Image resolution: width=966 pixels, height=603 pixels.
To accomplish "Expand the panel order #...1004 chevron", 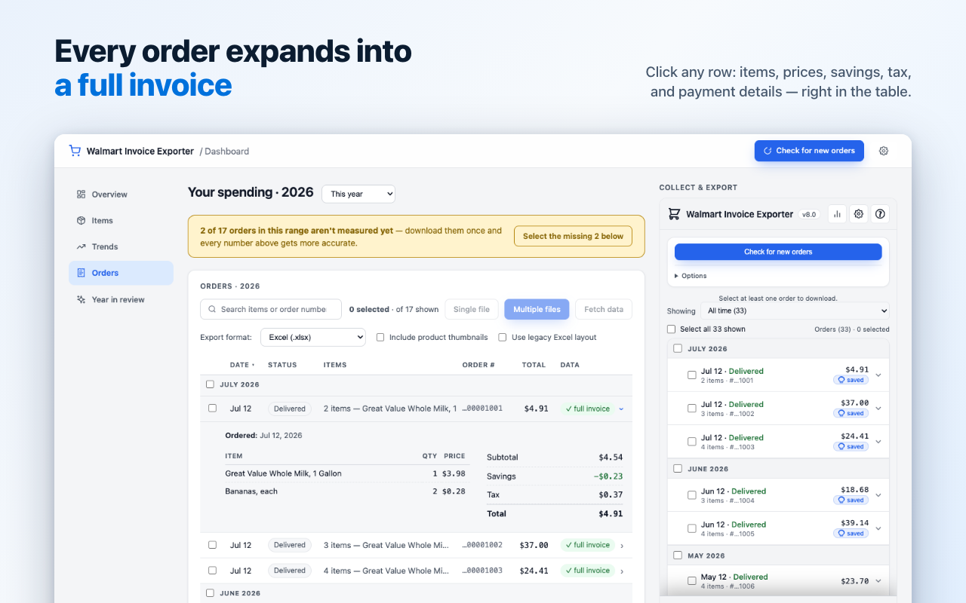I will coord(878,495).
